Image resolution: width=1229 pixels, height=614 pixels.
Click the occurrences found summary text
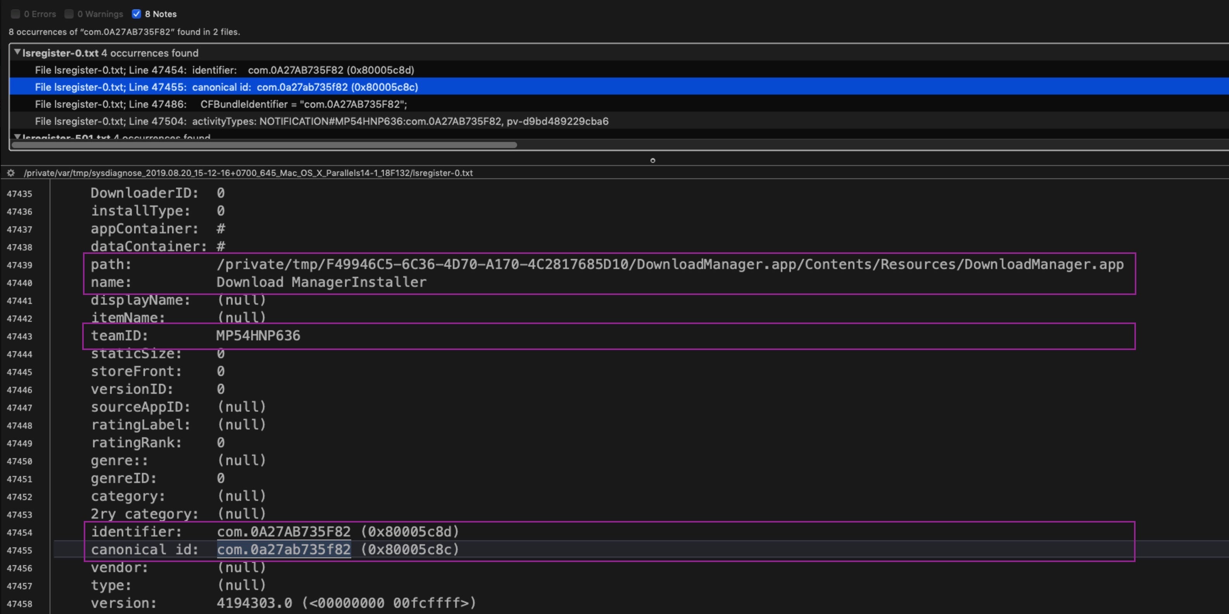click(124, 32)
